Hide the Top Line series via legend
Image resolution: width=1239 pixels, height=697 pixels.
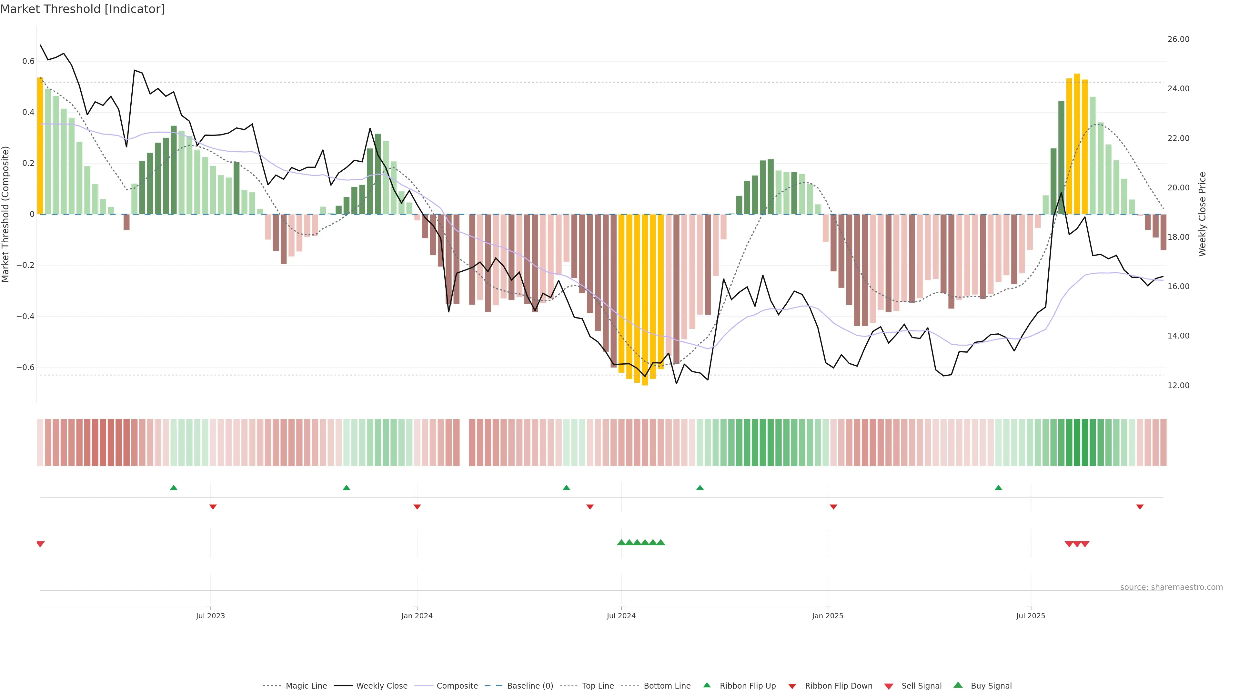point(598,686)
